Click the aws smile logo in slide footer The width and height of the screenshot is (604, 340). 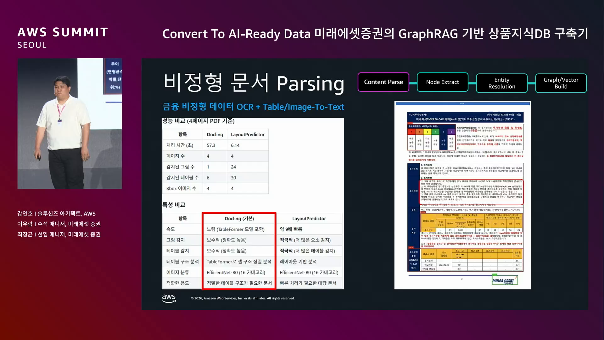(x=169, y=298)
